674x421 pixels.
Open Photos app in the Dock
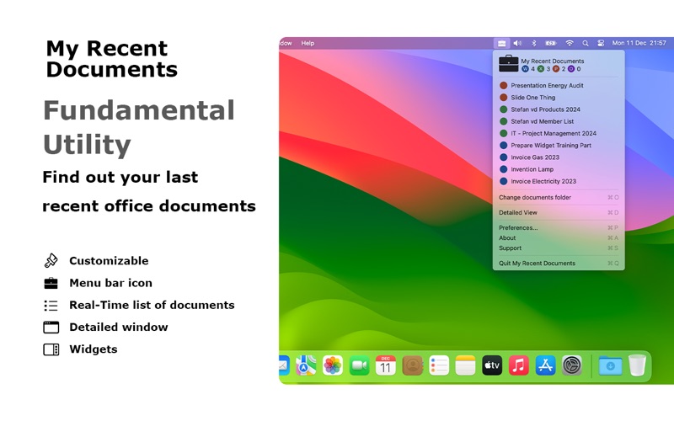(332, 365)
